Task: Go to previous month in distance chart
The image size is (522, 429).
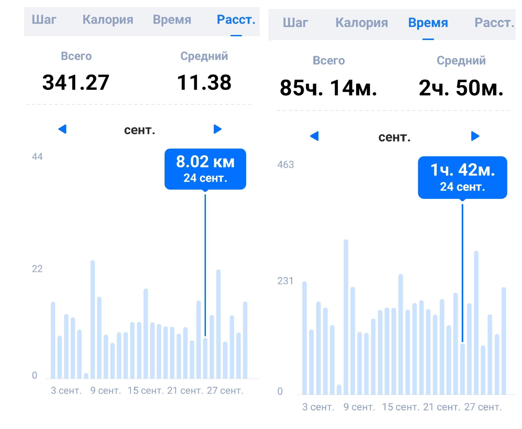Action: tap(62, 129)
